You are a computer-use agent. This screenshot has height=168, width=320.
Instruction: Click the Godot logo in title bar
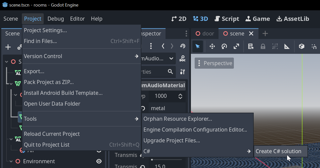click(5, 5)
